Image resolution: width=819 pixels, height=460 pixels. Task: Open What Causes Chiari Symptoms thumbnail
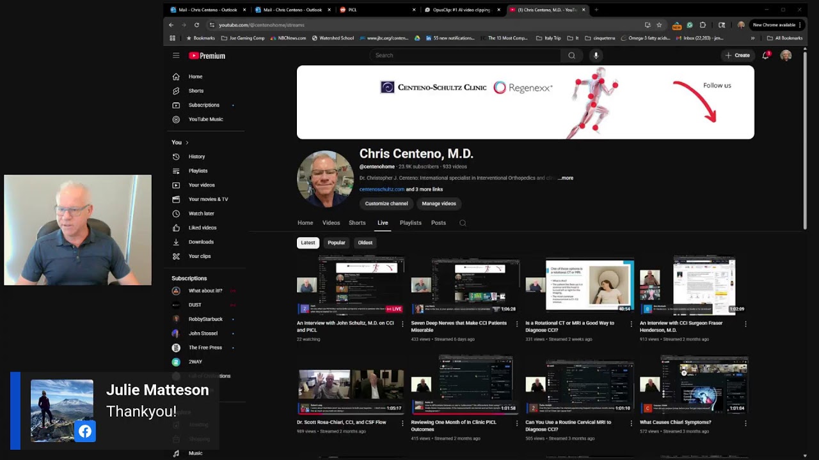[x=694, y=385]
